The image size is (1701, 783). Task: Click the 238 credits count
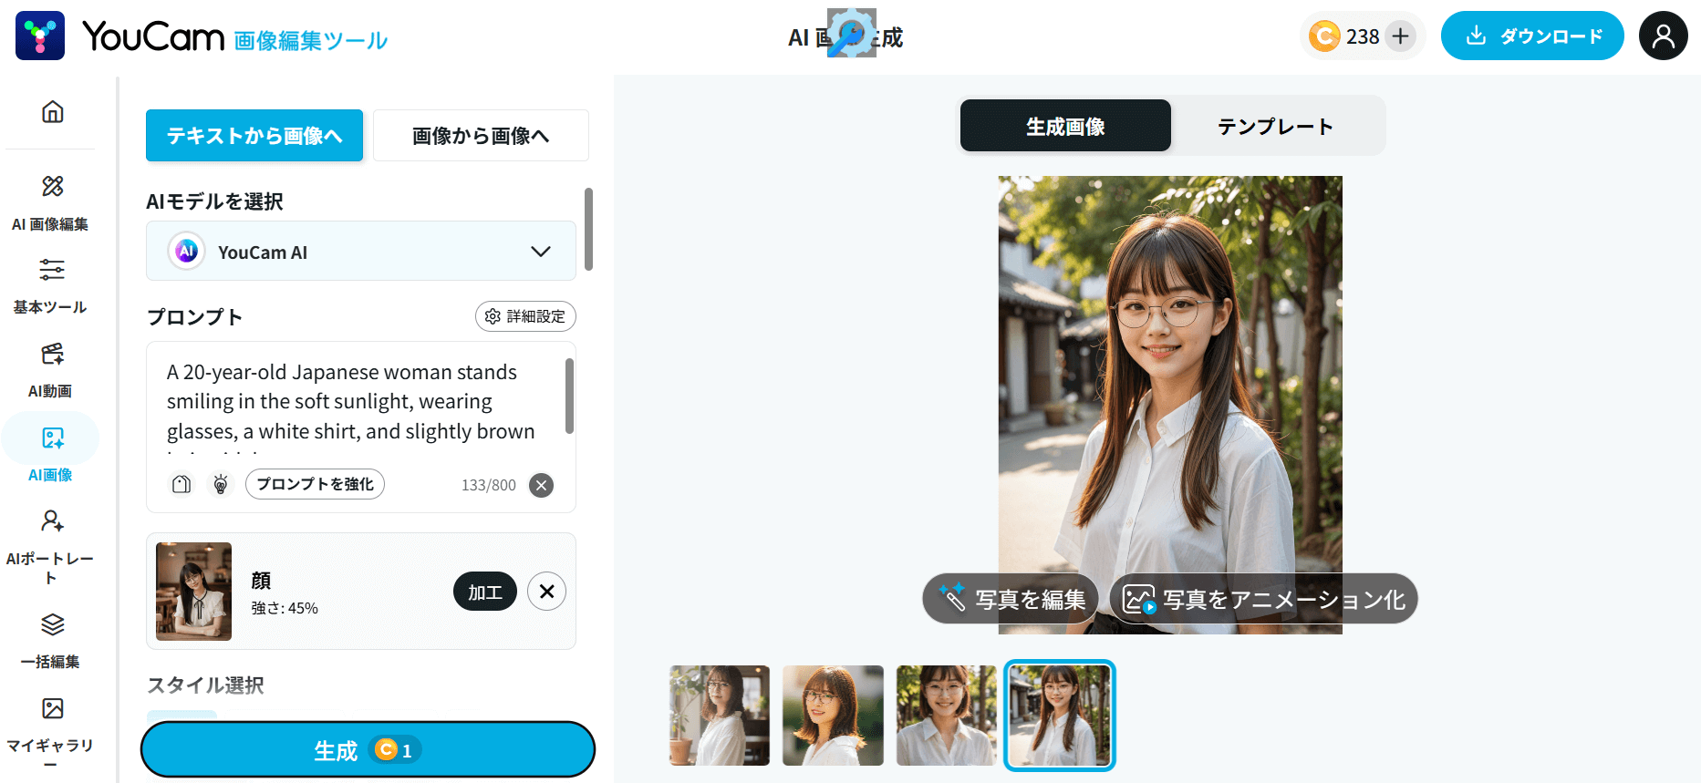tap(1363, 36)
